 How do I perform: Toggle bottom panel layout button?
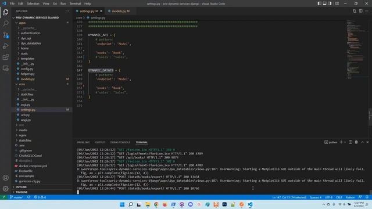(324, 3)
